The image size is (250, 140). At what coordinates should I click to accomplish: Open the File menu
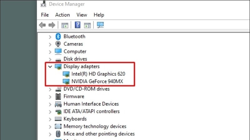point(45,15)
